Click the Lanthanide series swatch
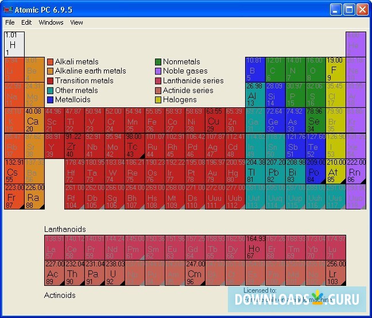Screen dimensions: 372x318 pyautogui.click(x=158, y=81)
